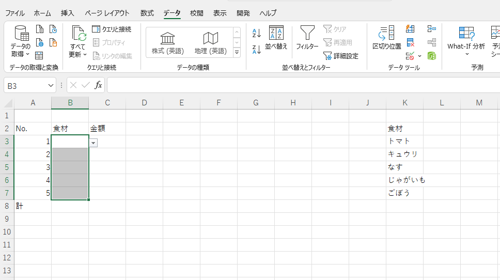Click the greyed リンクの編集 button
The width and height of the screenshot is (500, 280).
click(112, 56)
